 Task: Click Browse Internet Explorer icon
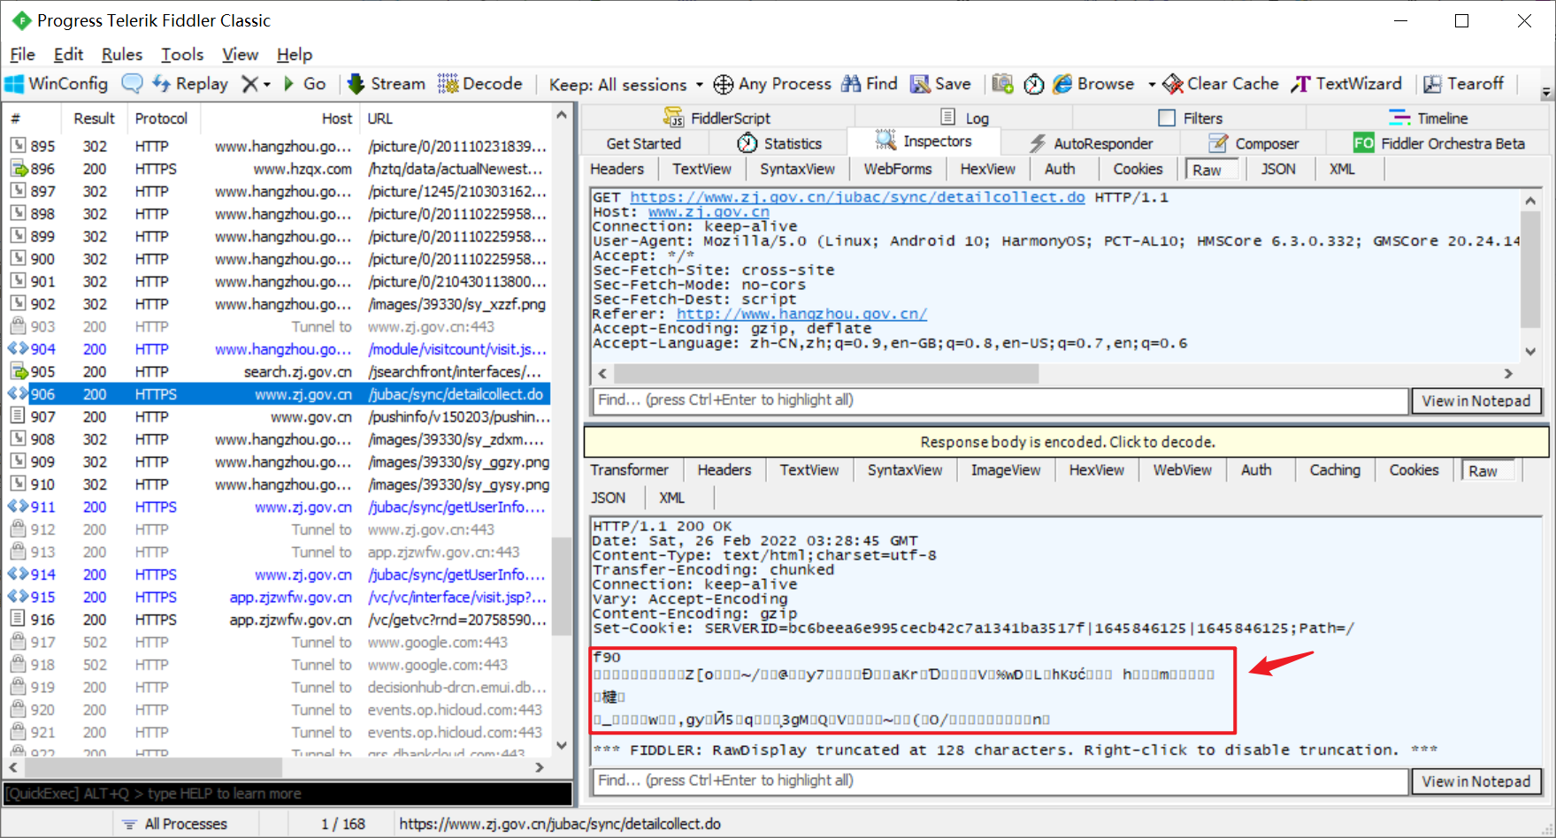point(1062,84)
